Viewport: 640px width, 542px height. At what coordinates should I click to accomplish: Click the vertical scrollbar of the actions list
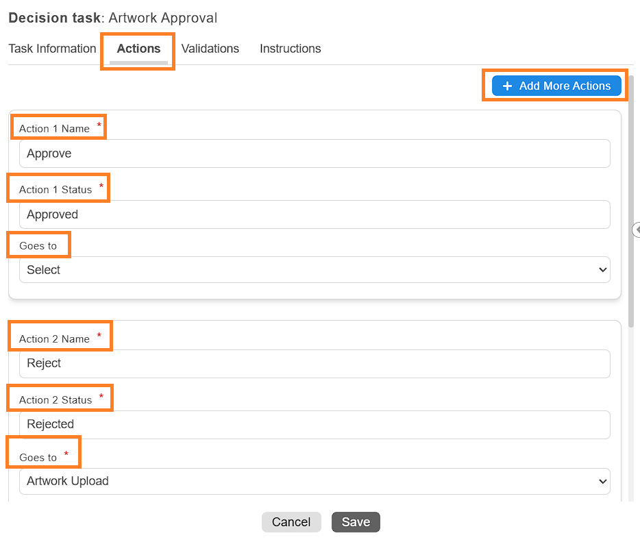pyautogui.click(x=630, y=206)
